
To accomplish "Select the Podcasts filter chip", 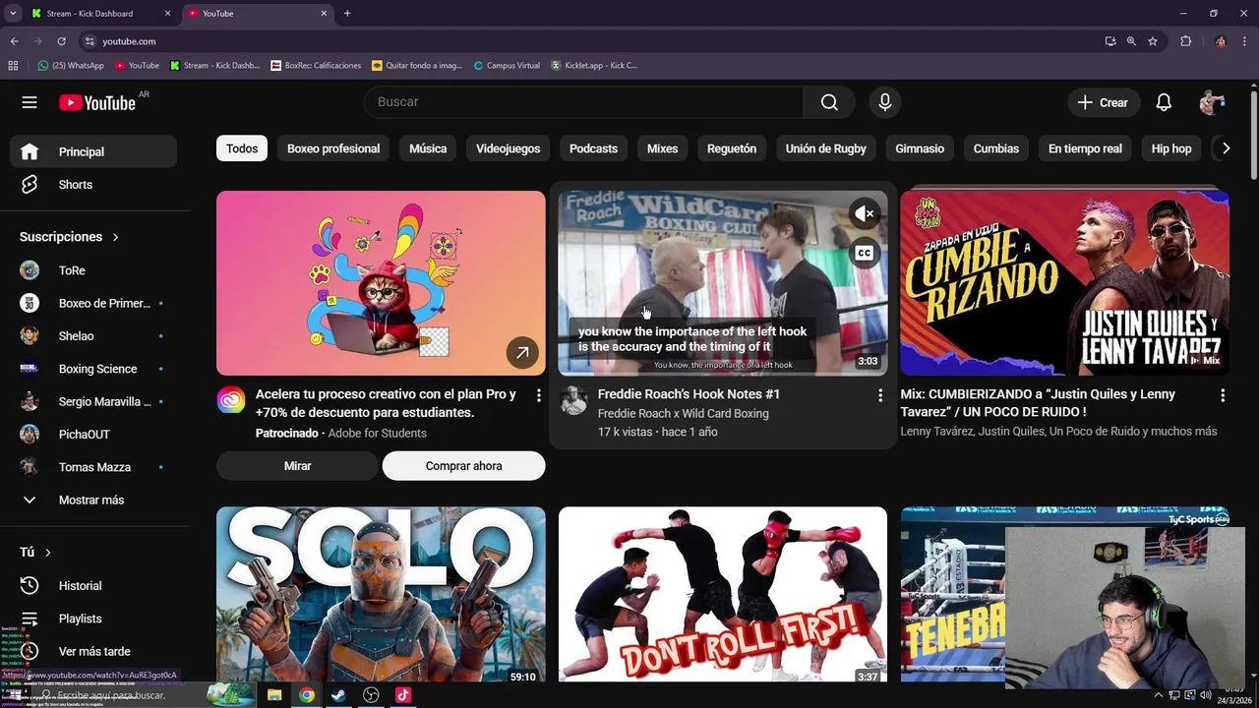I will pos(593,148).
